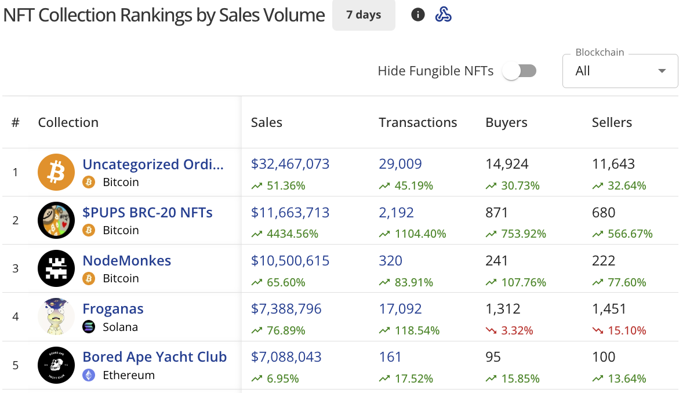Click the Bitcoin icon under $PUPS BRC-20 NFTs
Viewport: 690px width, 393px height.
coord(89,230)
